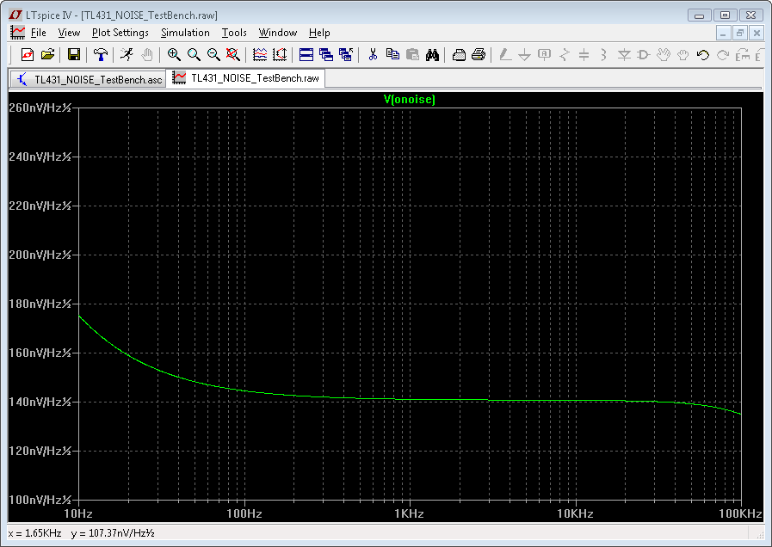This screenshot has width=772, height=547.
Task: Click the Save disk icon
Action: pyautogui.click(x=74, y=54)
